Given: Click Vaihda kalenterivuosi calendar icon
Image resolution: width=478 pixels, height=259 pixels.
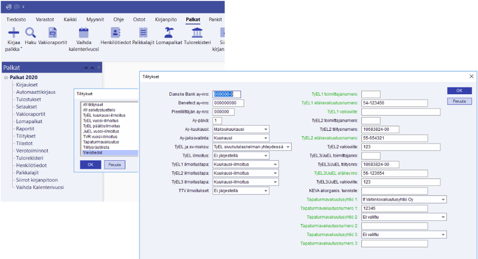Looking at the screenshot, I should tap(84, 33).
